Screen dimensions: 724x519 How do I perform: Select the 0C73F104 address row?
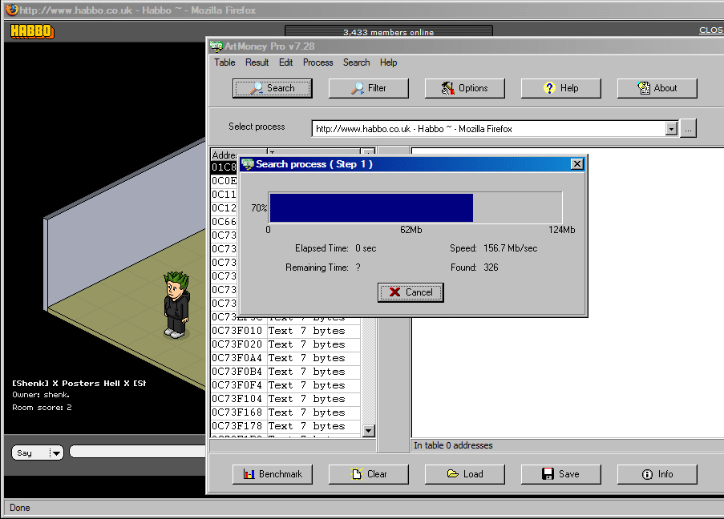[285, 399]
